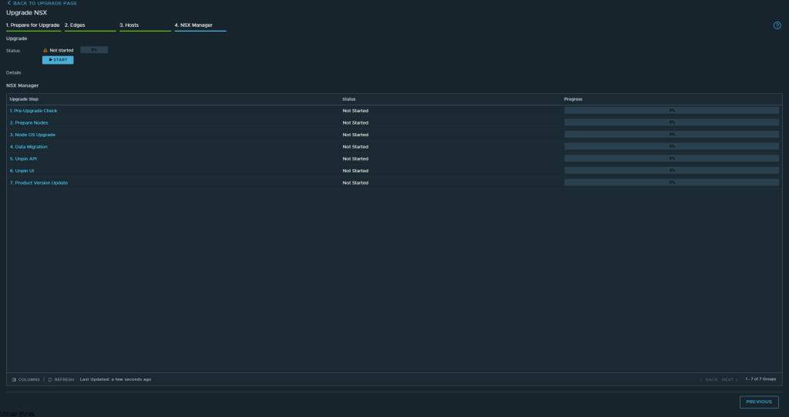Click Pre-Upgrade Check progress bar

coord(671,110)
